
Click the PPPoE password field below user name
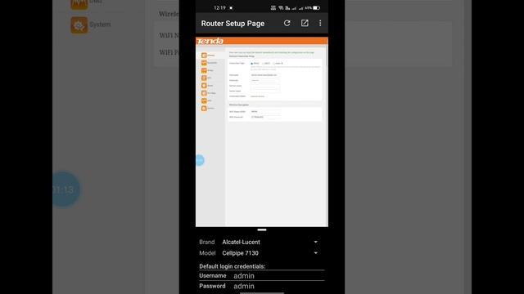tap(264, 80)
